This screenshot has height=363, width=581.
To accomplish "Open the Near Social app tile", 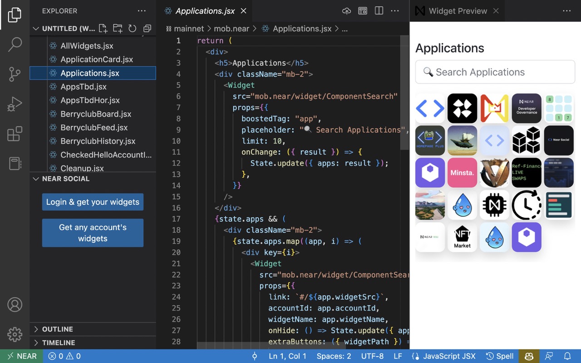I will click(559, 140).
